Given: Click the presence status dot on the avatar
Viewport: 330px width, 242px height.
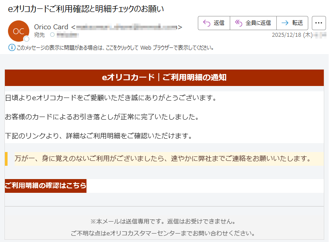Looking at the screenshot, I should (x=26, y=39).
